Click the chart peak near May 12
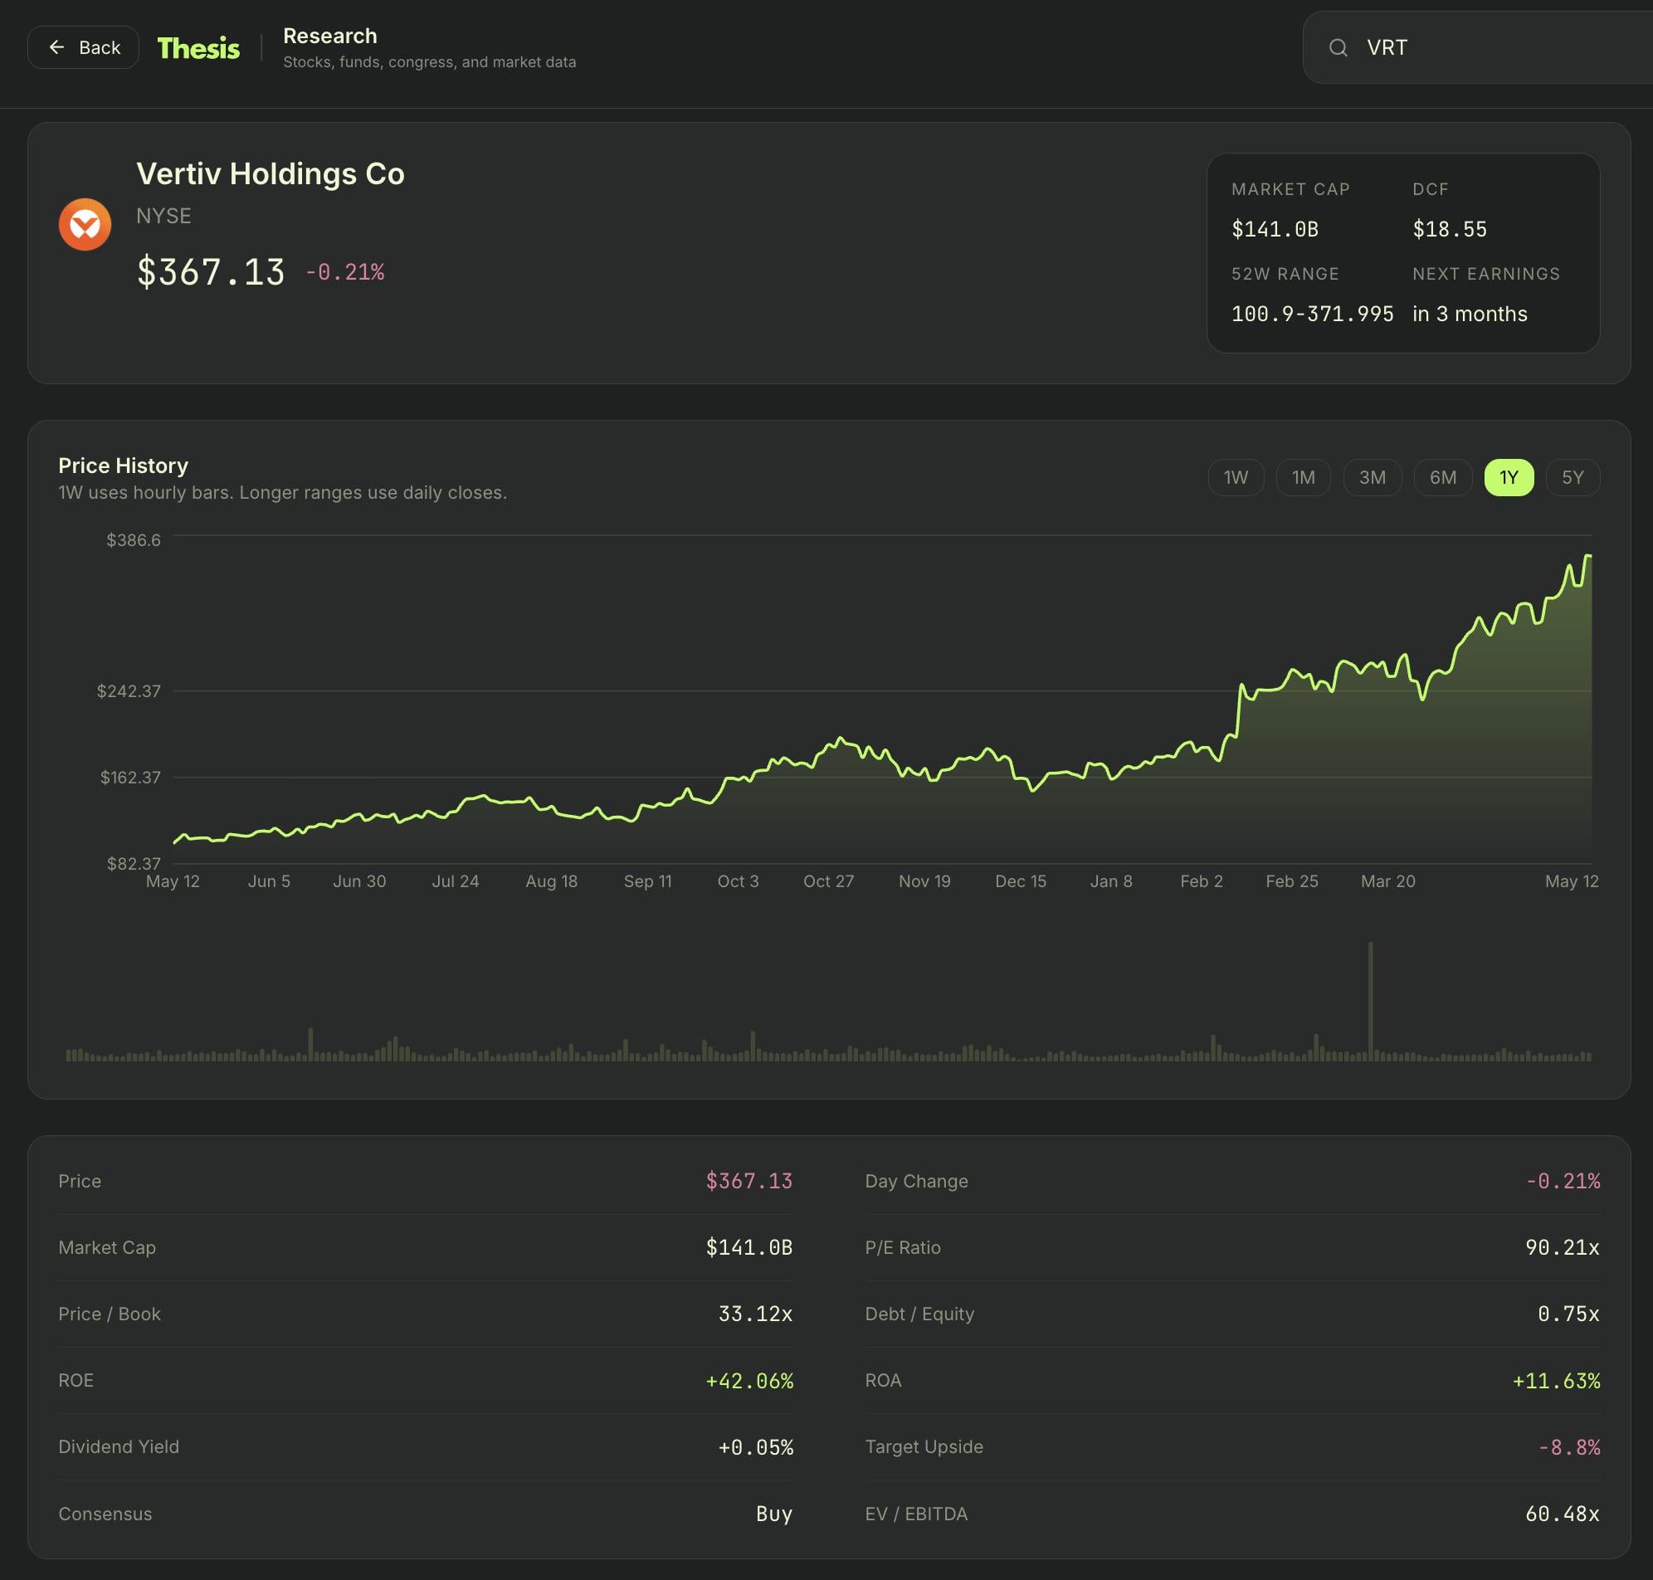This screenshot has height=1580, width=1653. tap(1588, 556)
